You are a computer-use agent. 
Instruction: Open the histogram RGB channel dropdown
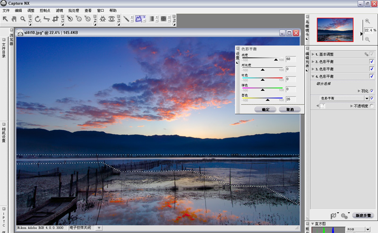click(368, 229)
